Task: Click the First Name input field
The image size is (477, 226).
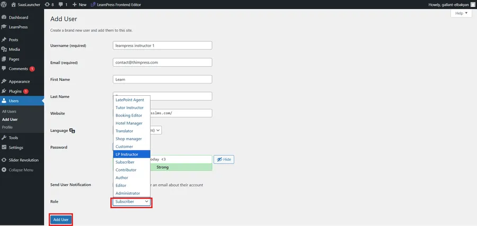Action: (x=162, y=79)
